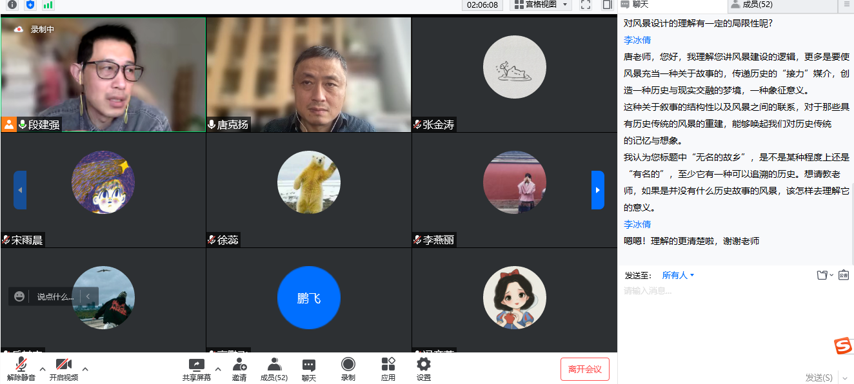Unmute the microphone (解除静音)

[21, 369]
